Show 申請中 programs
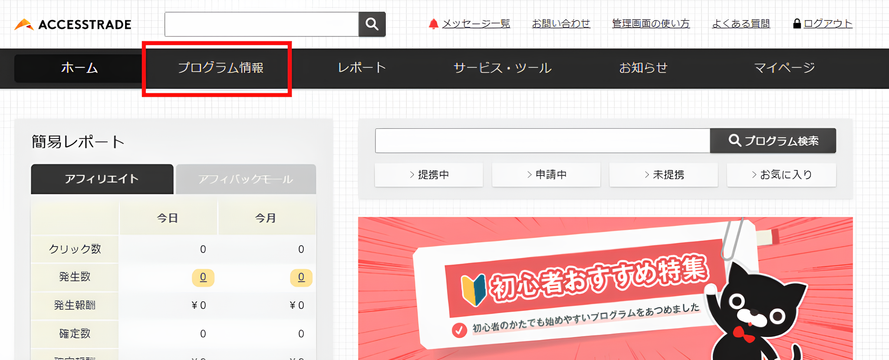 [546, 175]
